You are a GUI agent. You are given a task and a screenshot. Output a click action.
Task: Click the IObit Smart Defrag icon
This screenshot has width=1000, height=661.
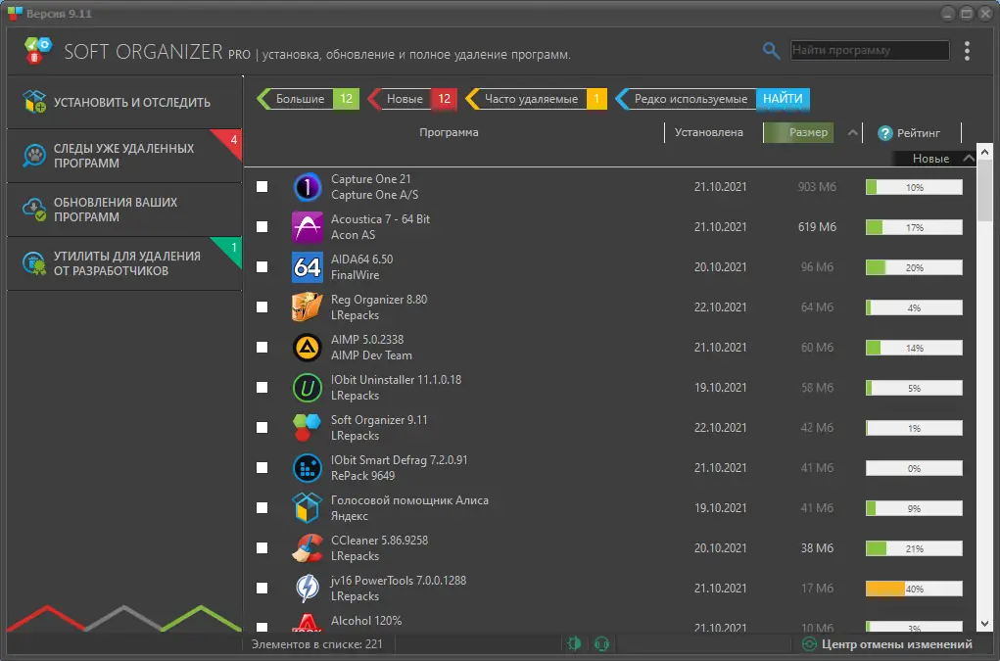point(307,468)
